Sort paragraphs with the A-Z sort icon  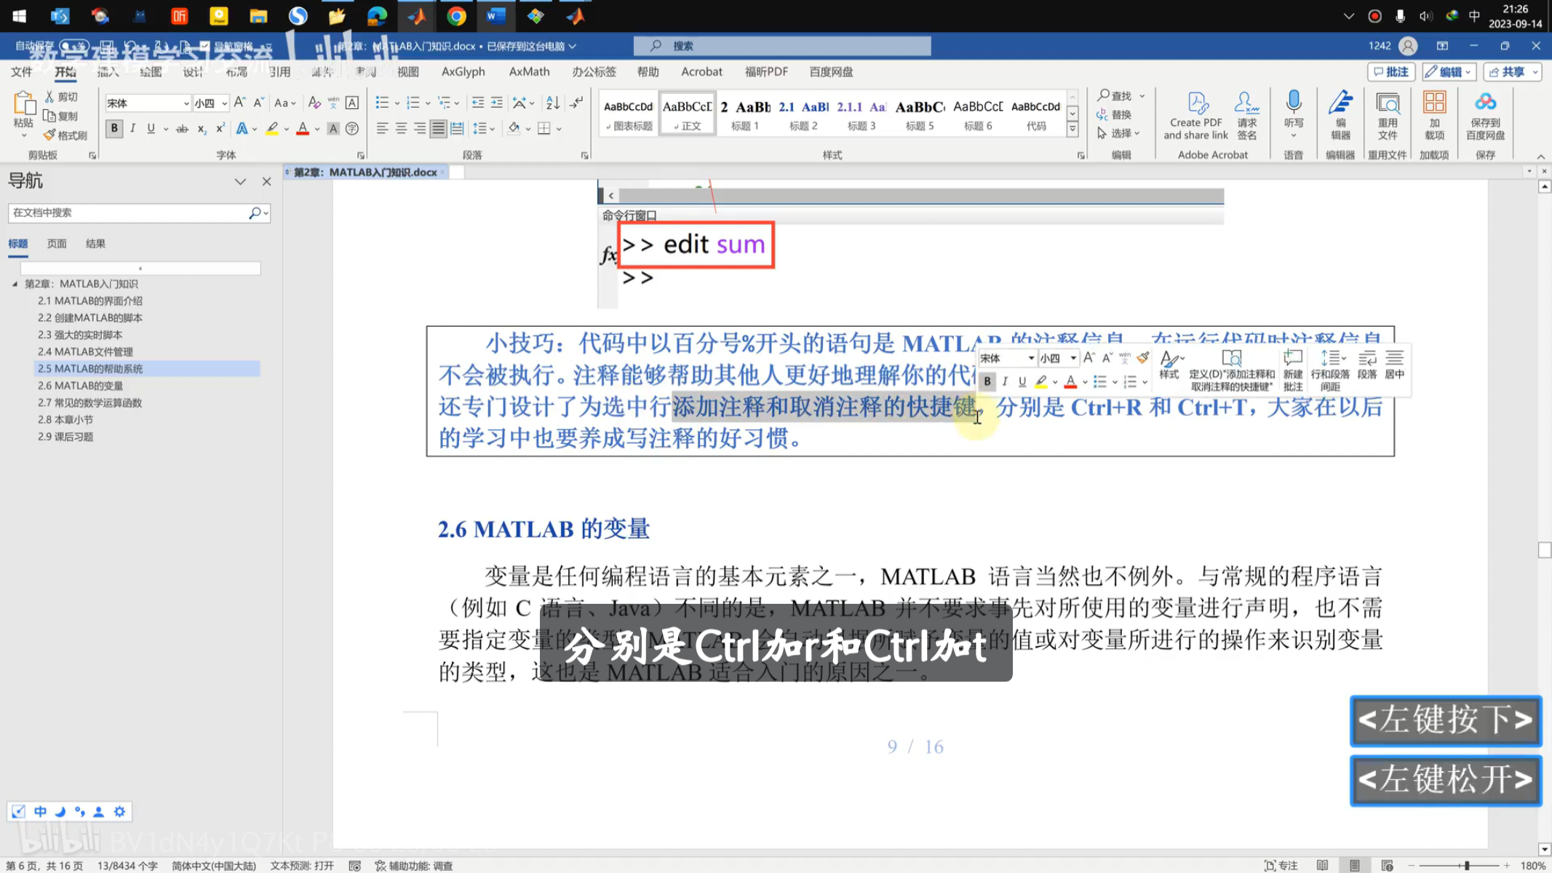553,103
